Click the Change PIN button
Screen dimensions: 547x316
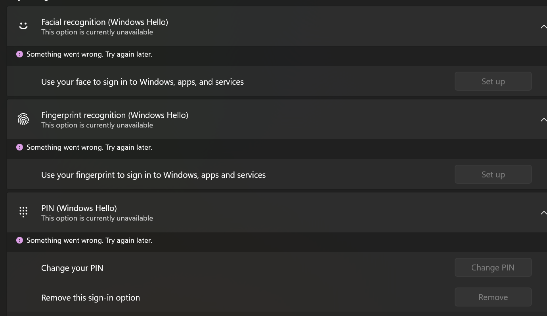point(493,267)
